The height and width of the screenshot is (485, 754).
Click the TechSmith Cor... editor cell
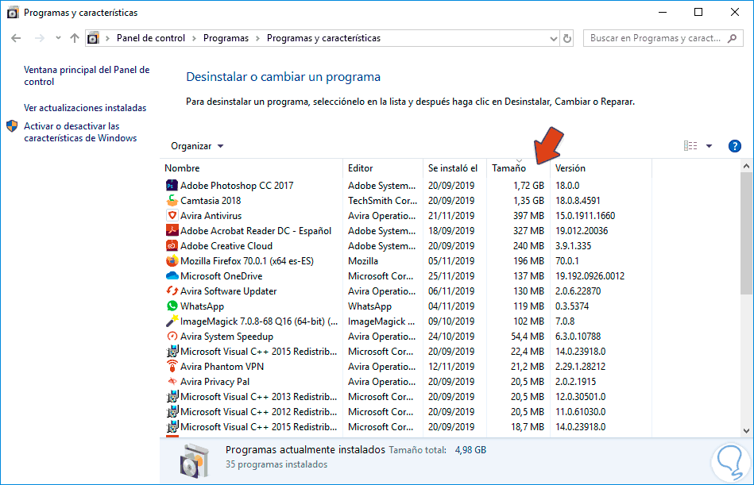click(383, 201)
